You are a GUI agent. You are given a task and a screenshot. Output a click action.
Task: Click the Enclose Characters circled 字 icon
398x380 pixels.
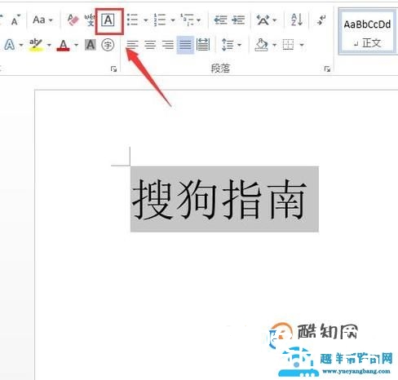coord(108,45)
